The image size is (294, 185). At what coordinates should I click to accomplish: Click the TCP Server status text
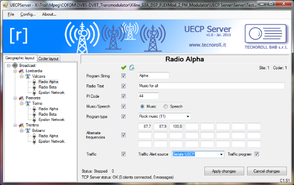pos(128,177)
